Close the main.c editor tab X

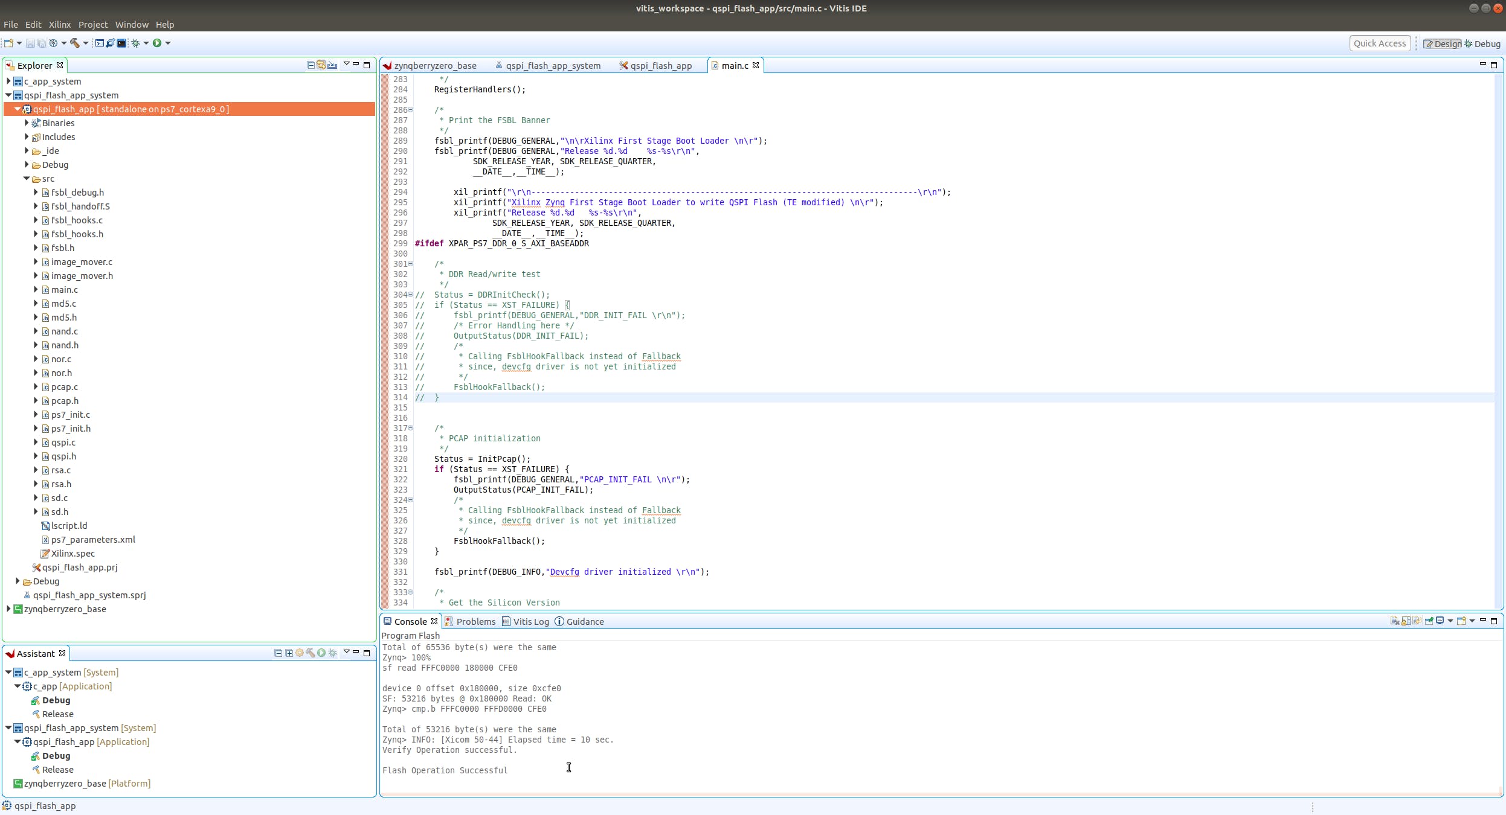coord(756,65)
